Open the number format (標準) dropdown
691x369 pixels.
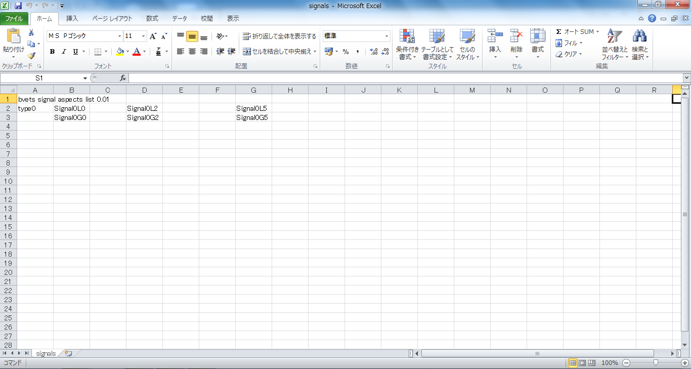coord(387,36)
